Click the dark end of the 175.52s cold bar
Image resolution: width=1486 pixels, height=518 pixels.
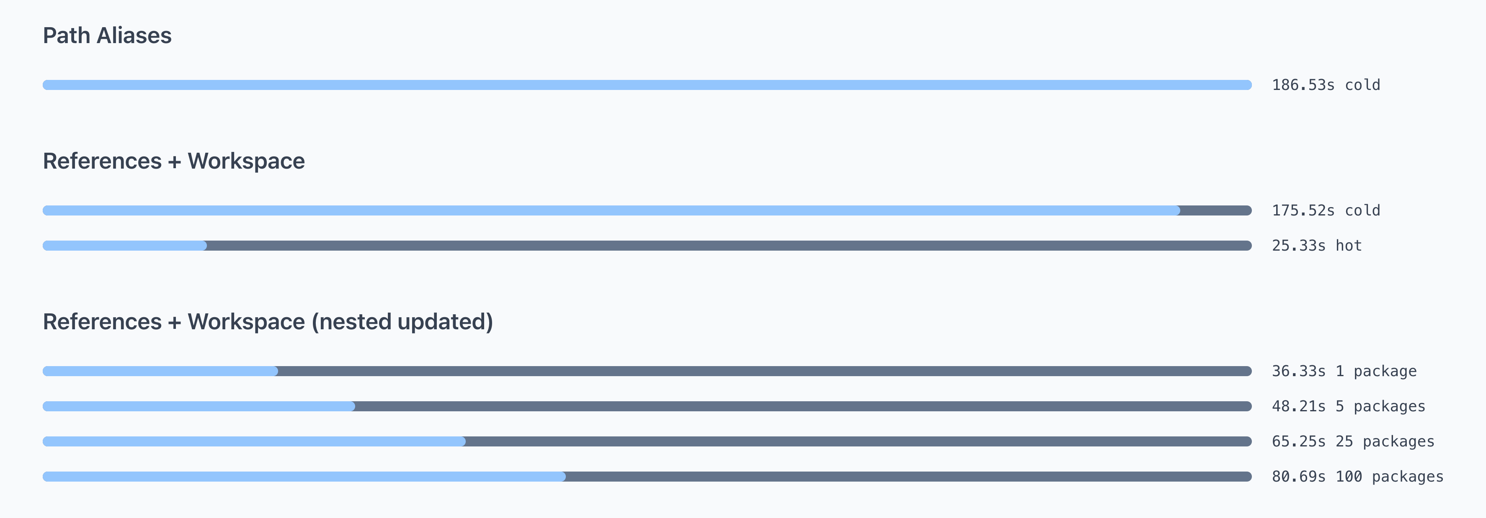click(1216, 211)
